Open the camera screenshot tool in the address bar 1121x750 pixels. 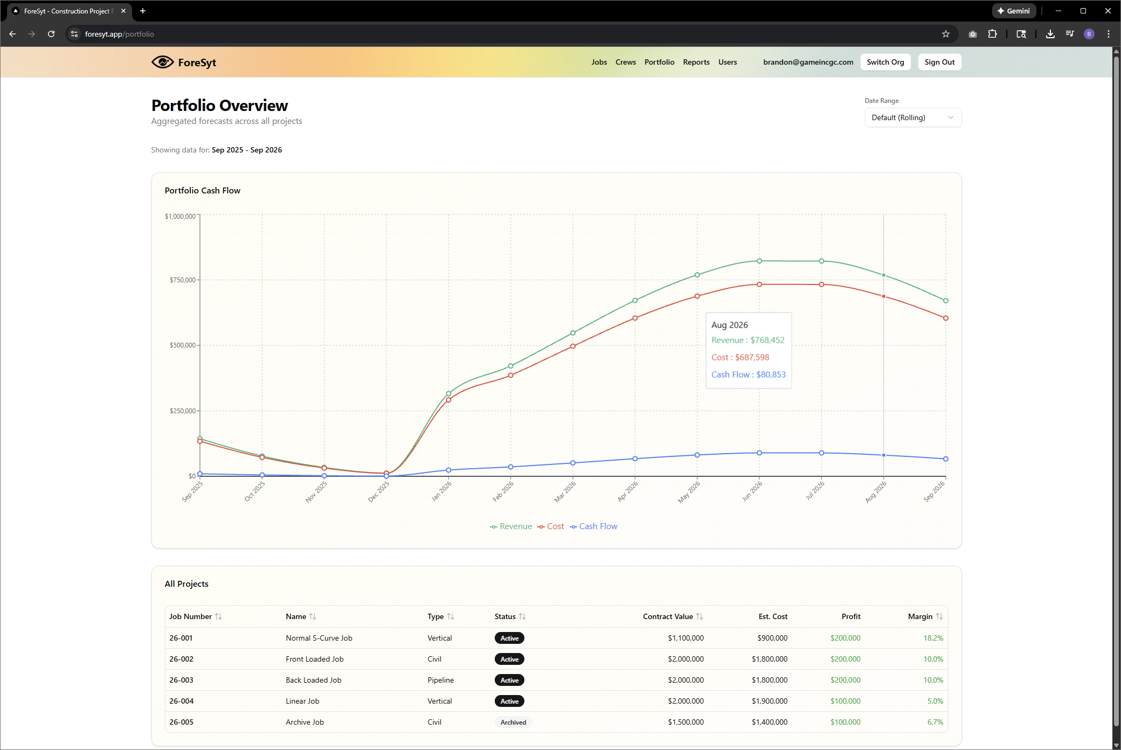[x=973, y=33]
